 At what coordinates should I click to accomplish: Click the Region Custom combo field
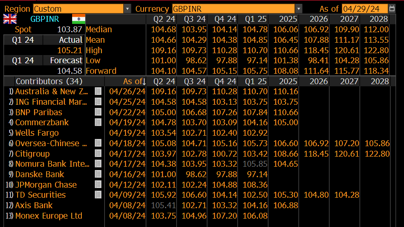(x=78, y=9)
